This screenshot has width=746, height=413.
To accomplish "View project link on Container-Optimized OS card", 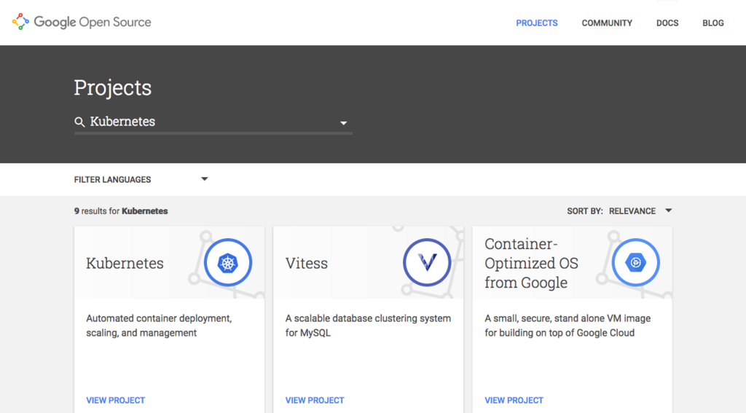I will coord(514,400).
